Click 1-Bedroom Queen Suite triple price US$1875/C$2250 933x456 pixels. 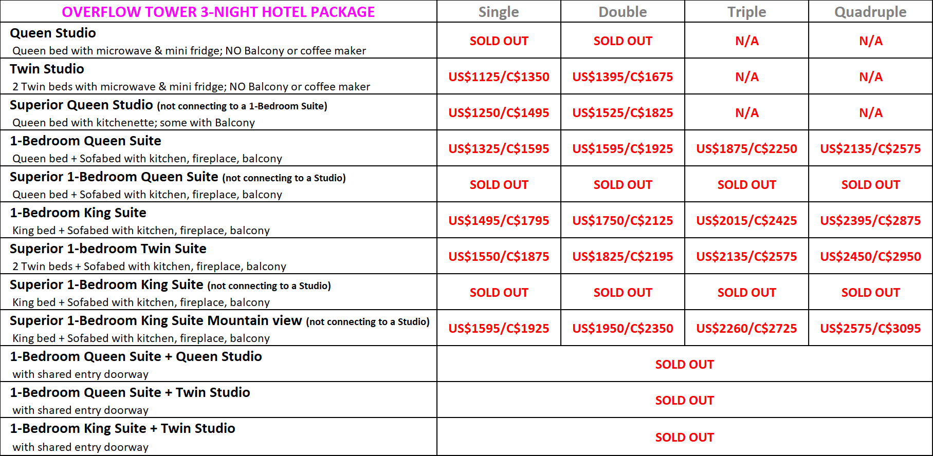click(746, 148)
